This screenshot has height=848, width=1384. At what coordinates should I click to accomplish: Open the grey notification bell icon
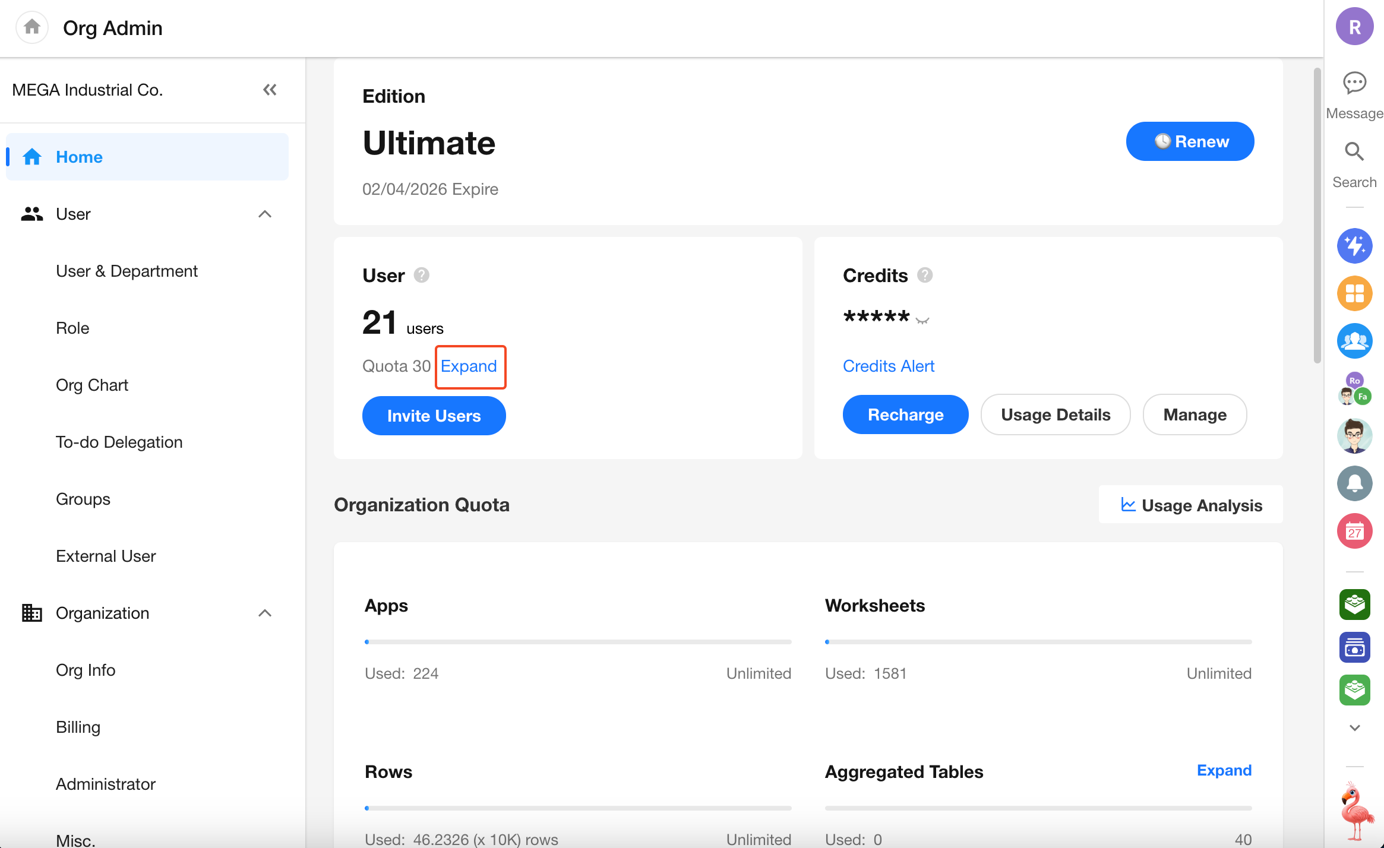pyautogui.click(x=1354, y=483)
